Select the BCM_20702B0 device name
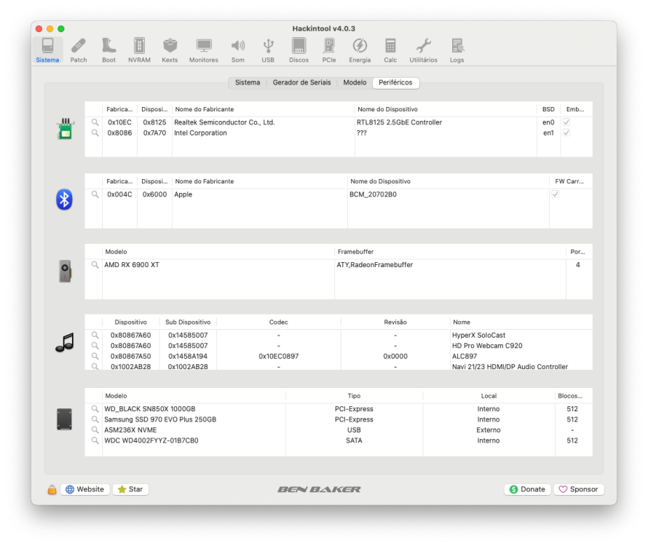648x546 pixels. coord(373,194)
